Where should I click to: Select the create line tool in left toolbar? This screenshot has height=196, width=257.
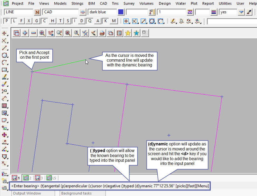[x=4, y=48]
